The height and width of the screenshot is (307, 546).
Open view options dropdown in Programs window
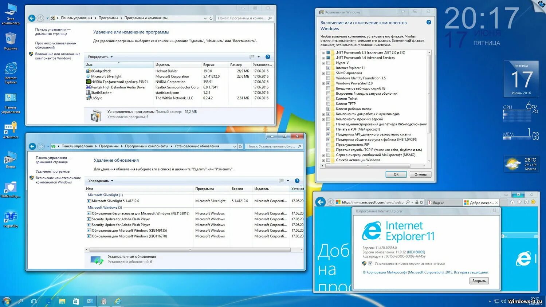point(259,57)
